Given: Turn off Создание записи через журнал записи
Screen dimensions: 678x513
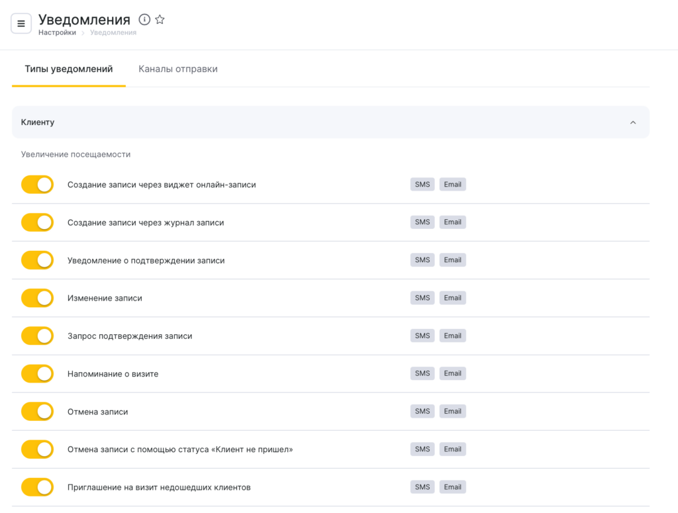Looking at the screenshot, I should pyautogui.click(x=37, y=222).
